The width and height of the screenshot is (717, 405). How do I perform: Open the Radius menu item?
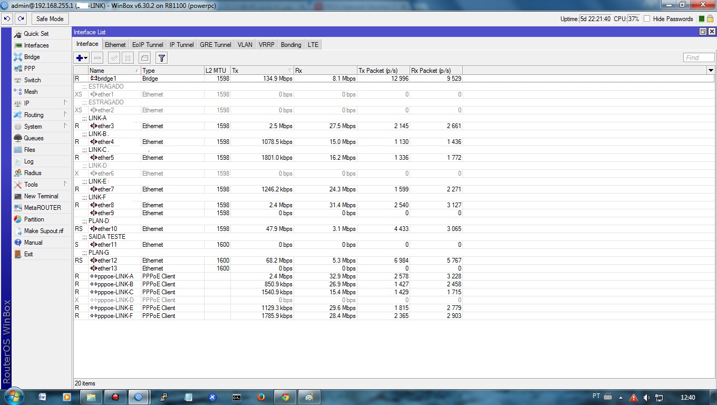tap(41, 173)
